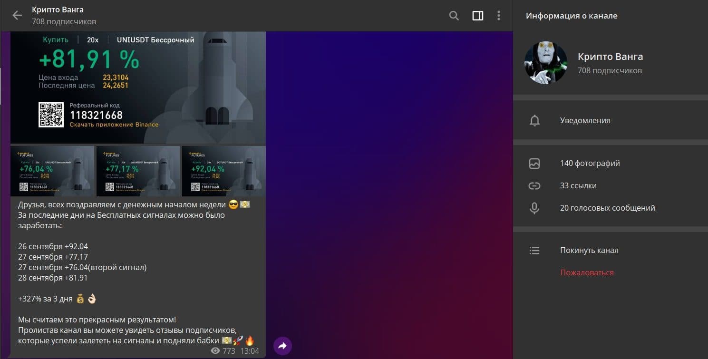Click the photos image icon
The width and height of the screenshot is (708, 359).
pos(534,163)
